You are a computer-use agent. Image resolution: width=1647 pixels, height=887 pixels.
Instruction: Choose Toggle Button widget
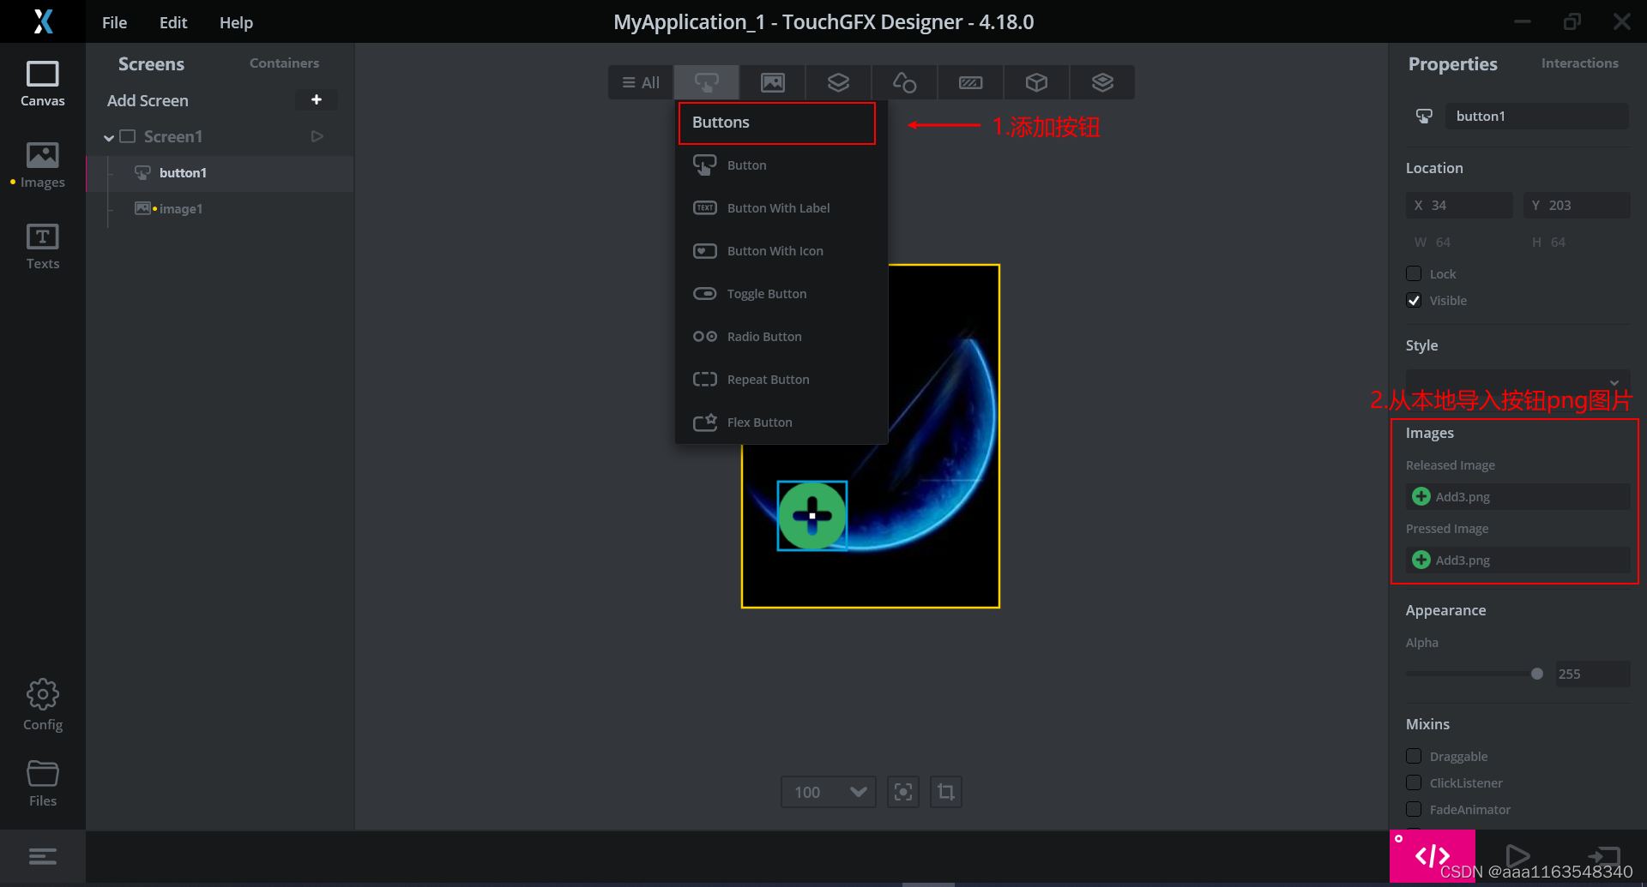(781, 293)
